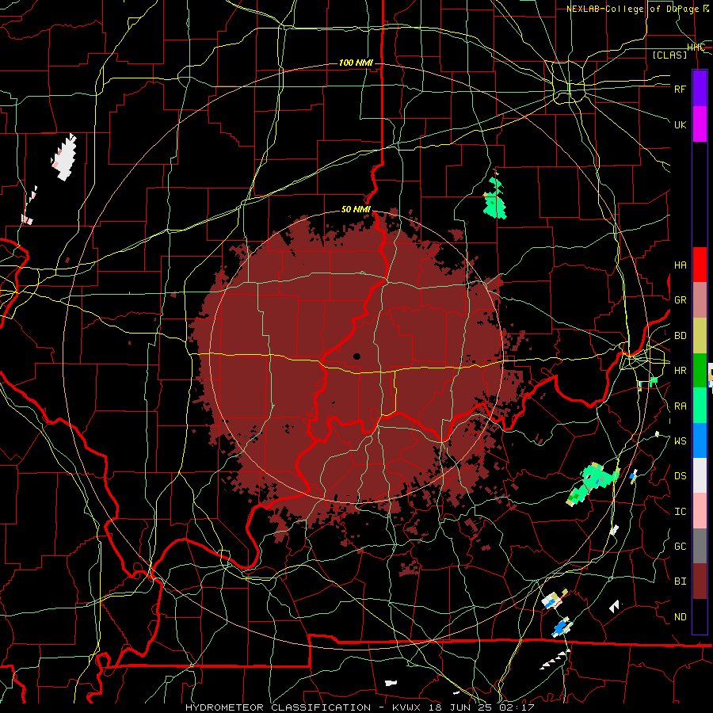Click the "HHC" product code text
Image resolution: width=713 pixels, height=713 pixels.
pos(696,48)
